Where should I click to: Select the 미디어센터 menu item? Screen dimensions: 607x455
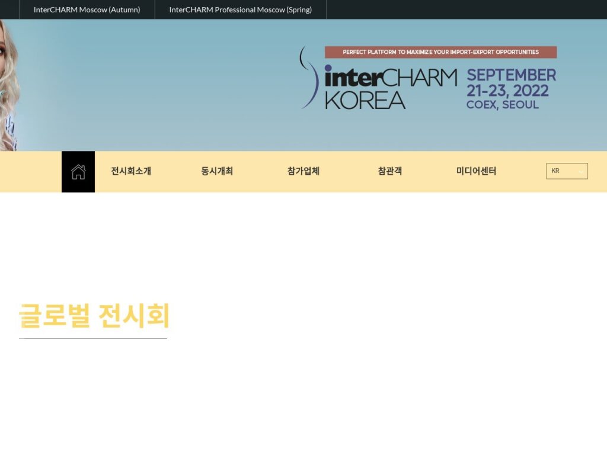[476, 171]
